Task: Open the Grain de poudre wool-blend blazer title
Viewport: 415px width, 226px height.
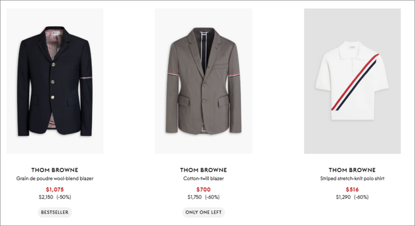Action: 55,179
